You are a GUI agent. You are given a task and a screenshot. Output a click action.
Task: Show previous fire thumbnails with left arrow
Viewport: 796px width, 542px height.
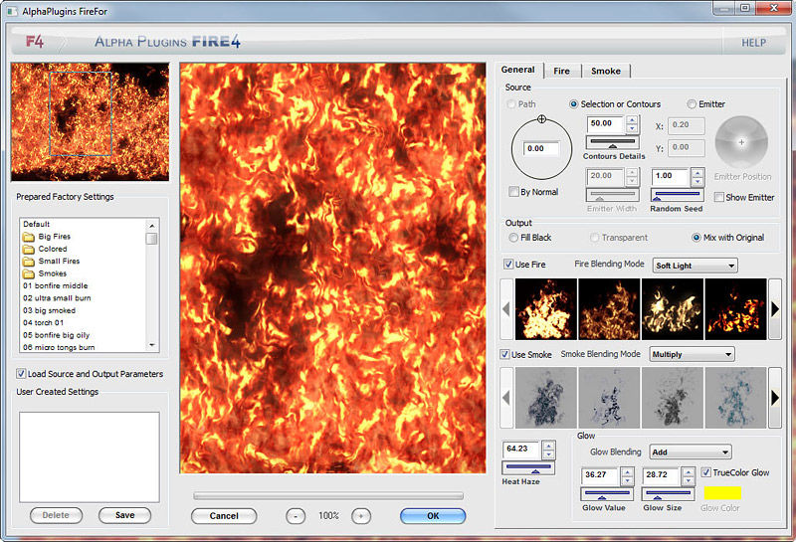(506, 309)
